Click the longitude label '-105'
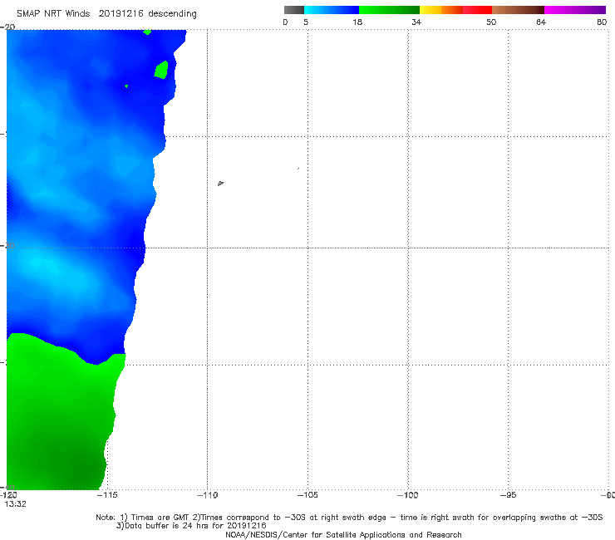 (307, 495)
